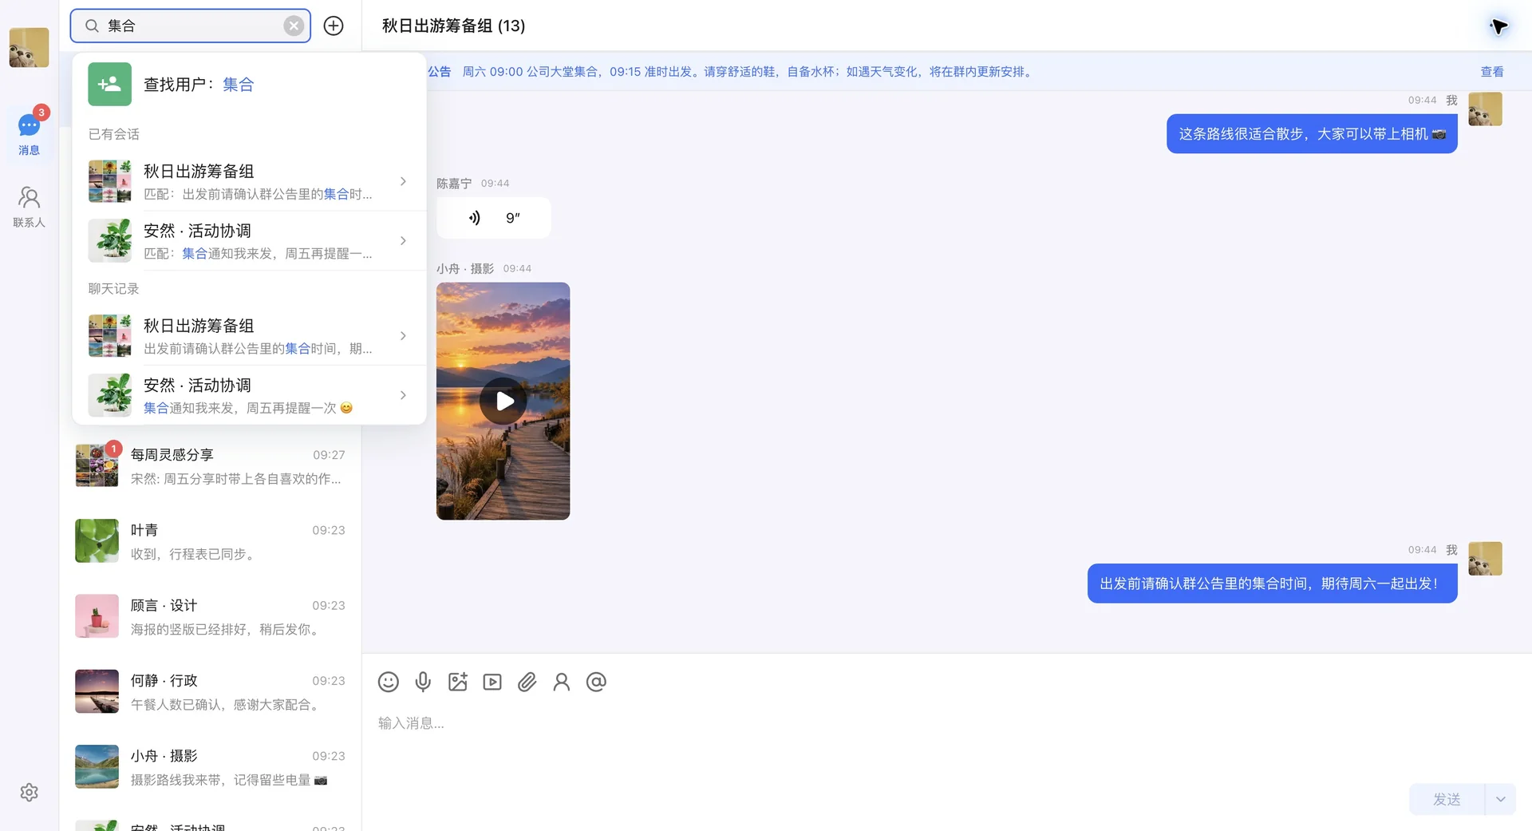Play 陈嘉宁's 9-second voice message
The width and height of the screenshot is (1532, 831).
pyautogui.click(x=493, y=217)
